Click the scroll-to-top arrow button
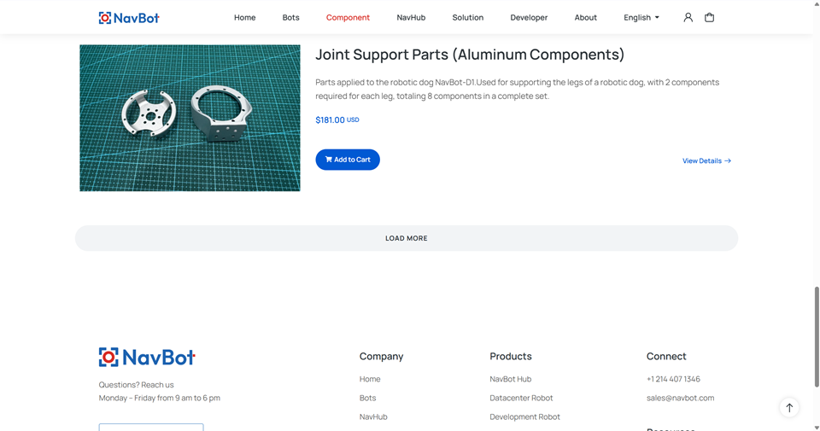This screenshot has height=431, width=820. (x=789, y=407)
